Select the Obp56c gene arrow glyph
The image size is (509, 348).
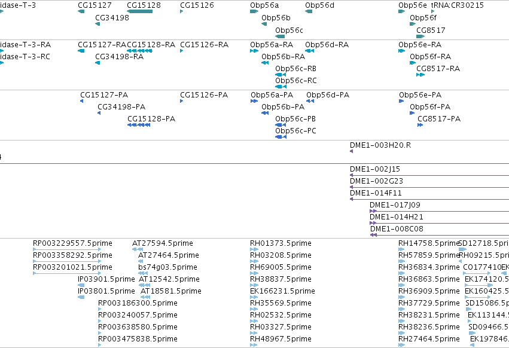pos(280,36)
